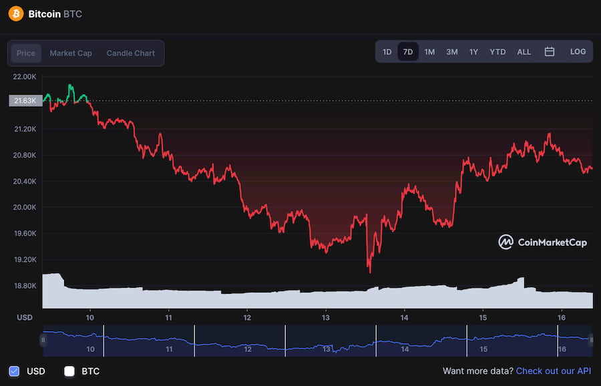The height and width of the screenshot is (386, 601).
Task: Click the Bitcoin logo icon
Action: [15, 13]
